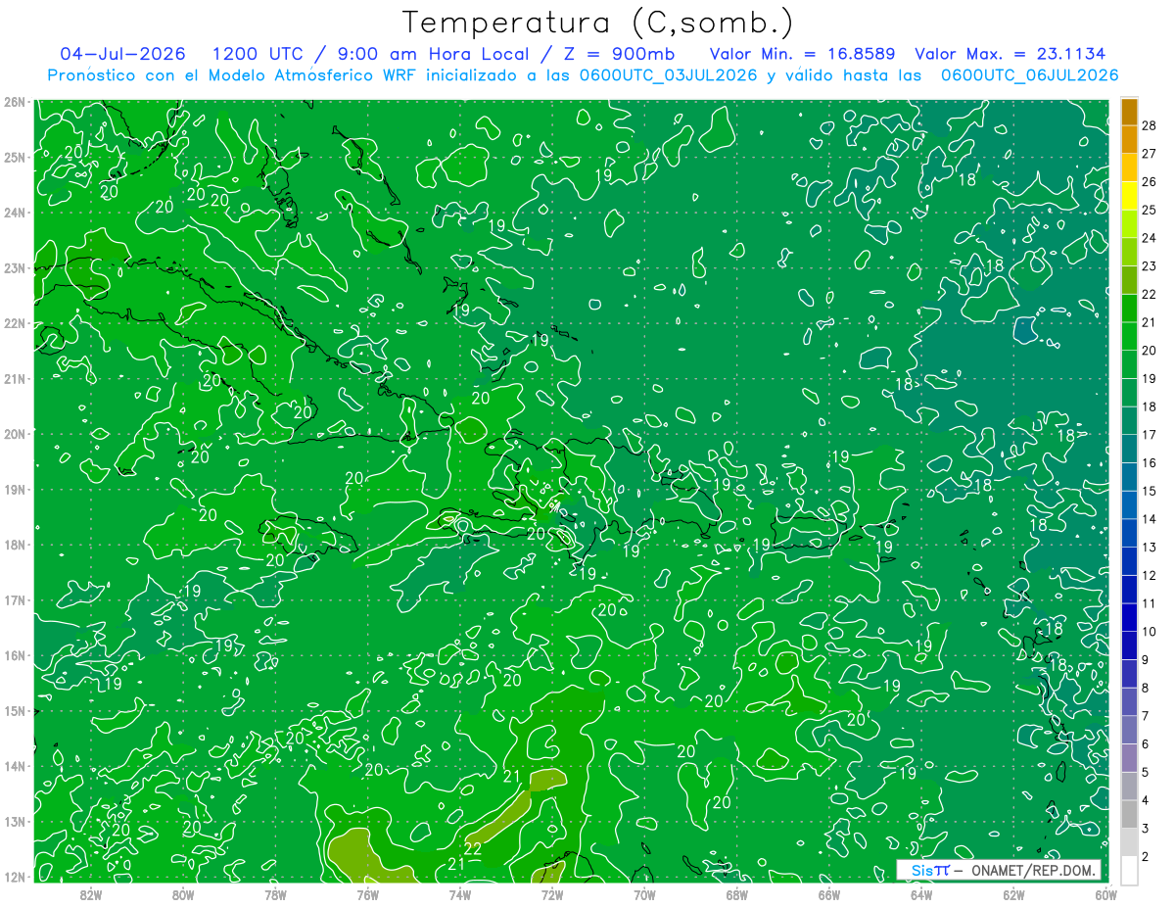Click the "72W" longitude axis label
Screen dimensions: 1175x908
551,894
